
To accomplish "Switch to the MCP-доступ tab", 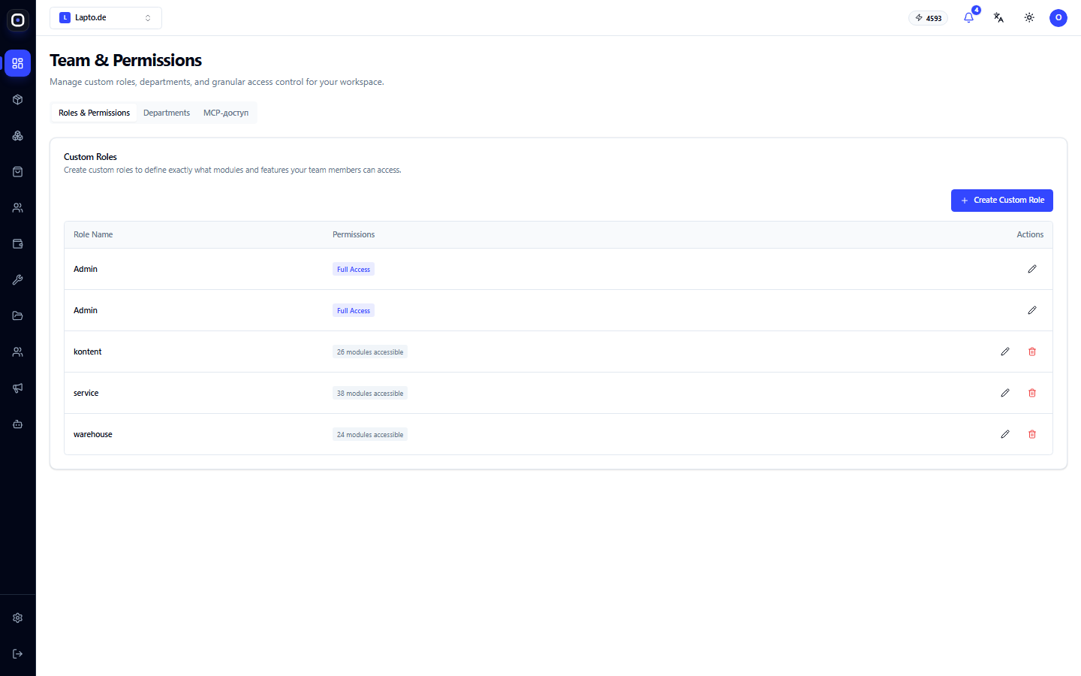I will pyautogui.click(x=226, y=113).
